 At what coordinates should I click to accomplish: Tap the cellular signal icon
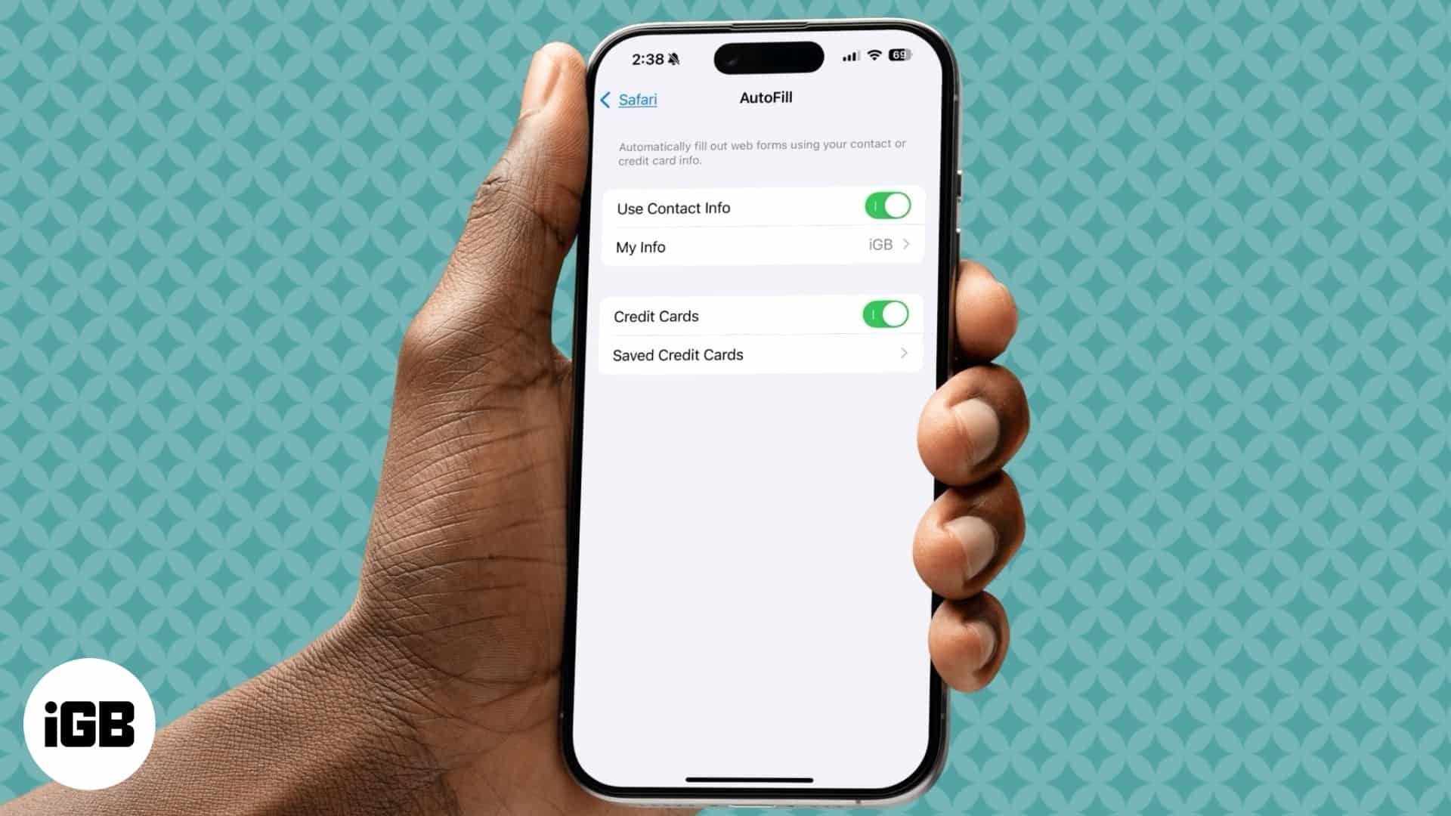click(849, 55)
